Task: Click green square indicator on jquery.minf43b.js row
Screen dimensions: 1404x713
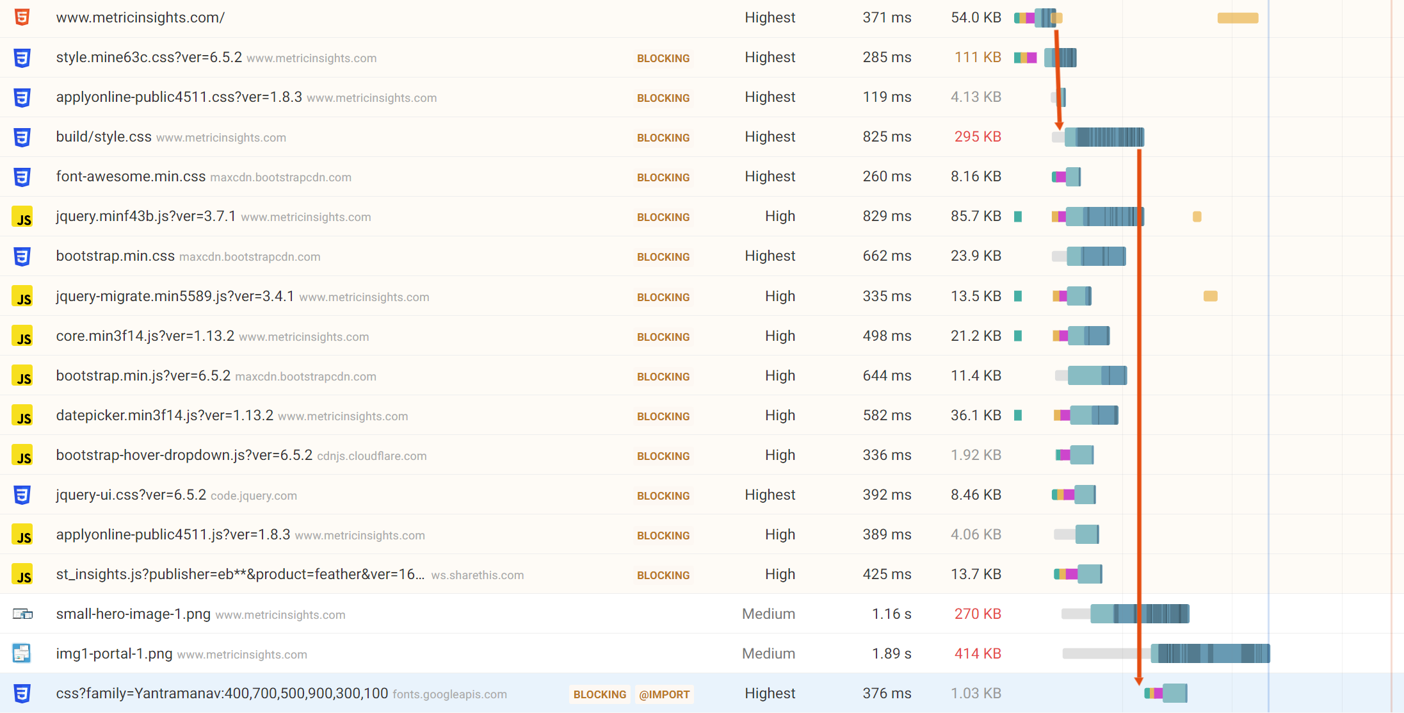Action: tap(1018, 217)
